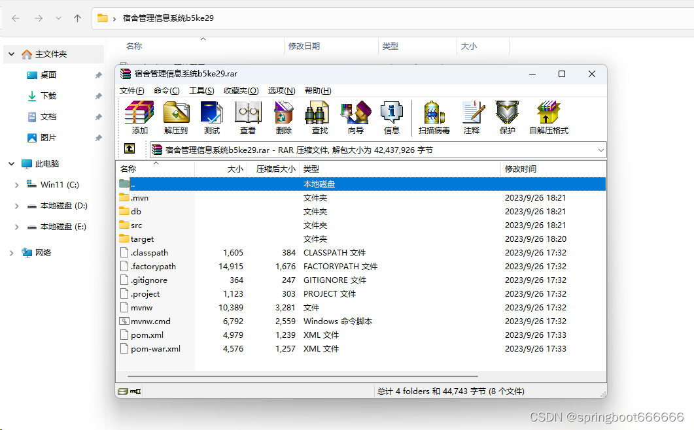
Task: Open Pictures (图片) in sidebar
Action: pyautogui.click(x=48, y=138)
